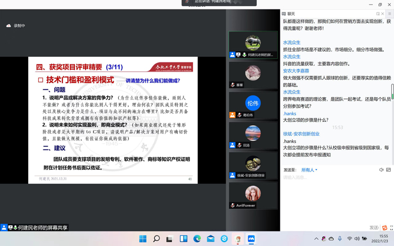Click sender name 徐斌-安农创新创业 in chat

(x=301, y=134)
